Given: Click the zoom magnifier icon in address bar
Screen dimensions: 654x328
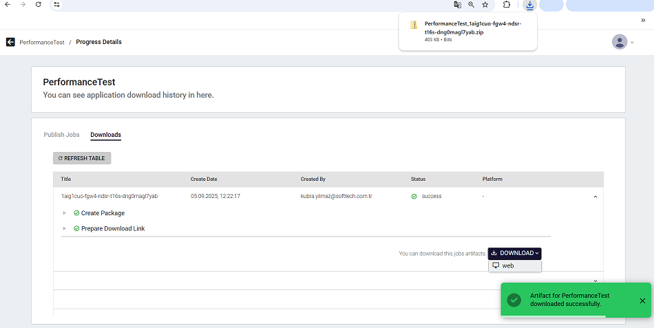Looking at the screenshot, I should [x=472, y=4].
